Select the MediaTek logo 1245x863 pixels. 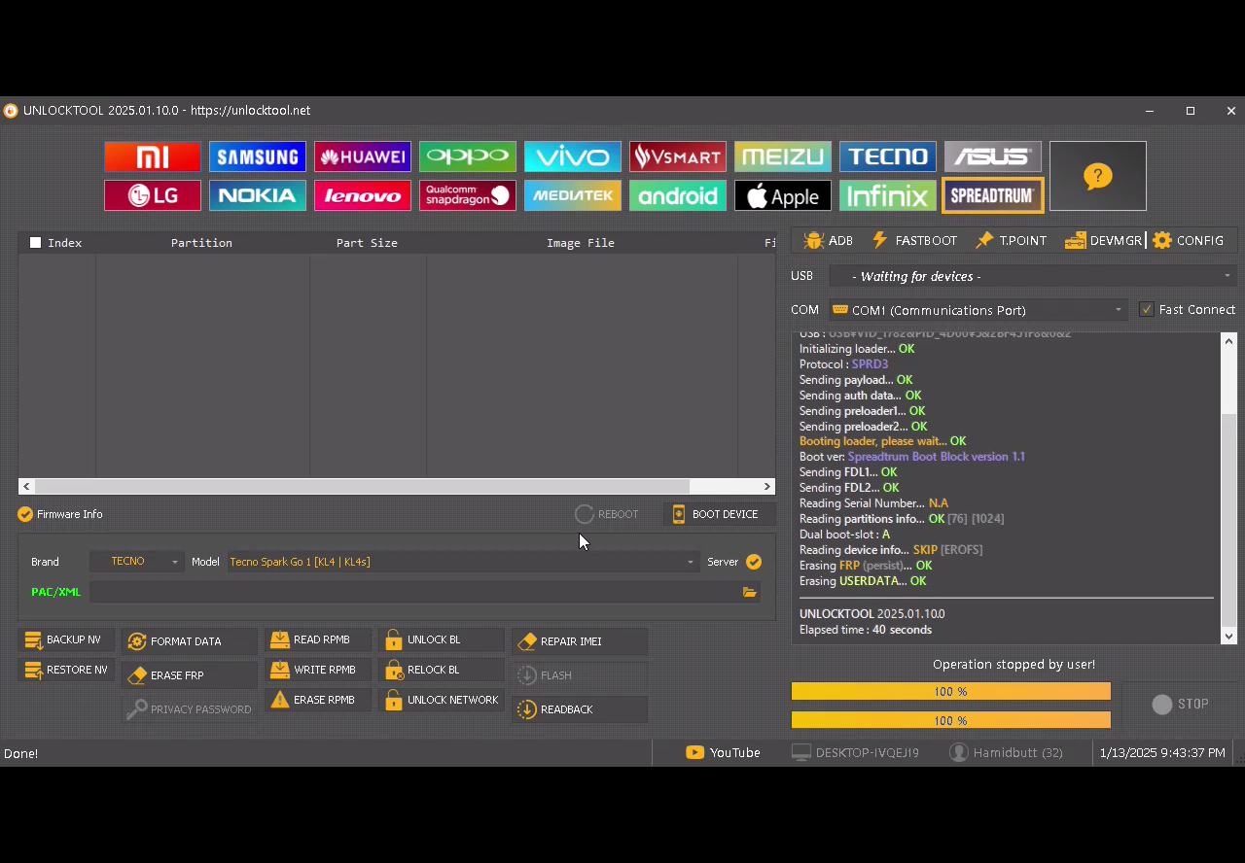[x=573, y=195]
